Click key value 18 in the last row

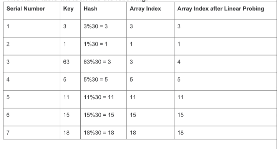[x=66, y=133]
